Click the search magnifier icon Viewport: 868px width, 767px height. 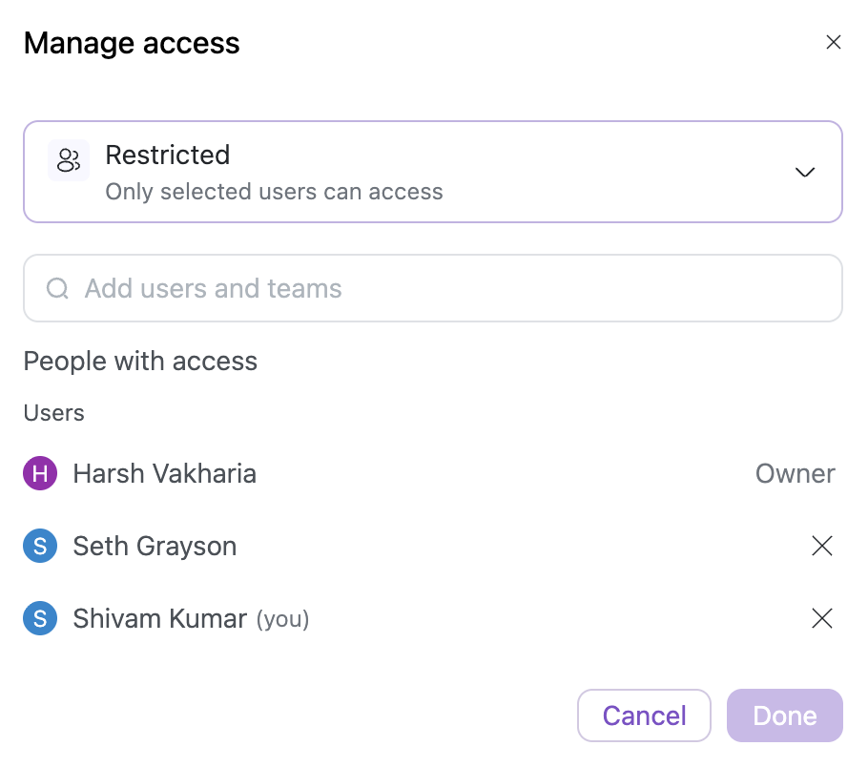[x=57, y=288]
